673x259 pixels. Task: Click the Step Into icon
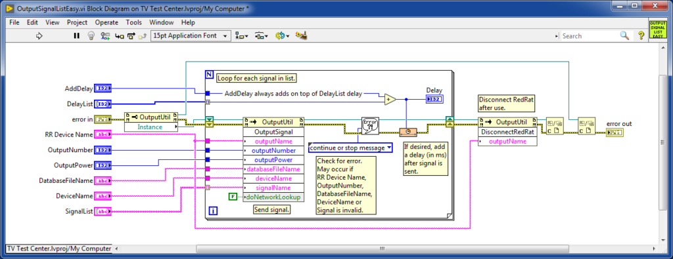click(120, 36)
